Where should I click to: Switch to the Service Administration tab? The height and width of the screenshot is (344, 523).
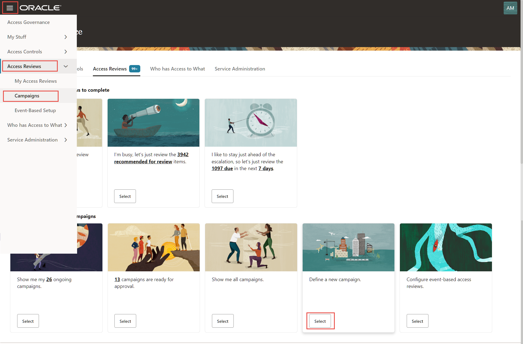click(x=240, y=69)
